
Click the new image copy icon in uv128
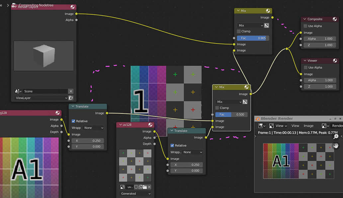pos(141,187)
